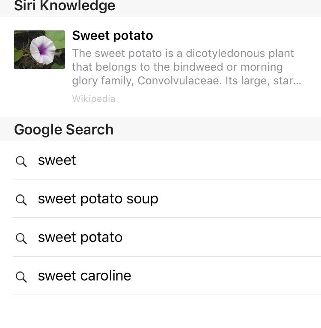Open the sweet potato description snippet

coord(187,67)
